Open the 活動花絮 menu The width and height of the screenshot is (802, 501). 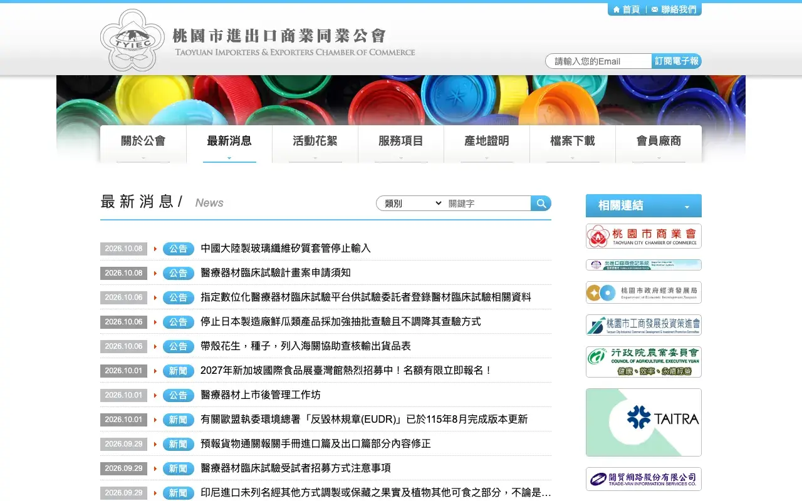click(315, 144)
